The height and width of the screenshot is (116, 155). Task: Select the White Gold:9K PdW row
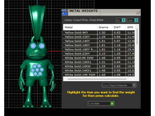(x=99, y=58)
